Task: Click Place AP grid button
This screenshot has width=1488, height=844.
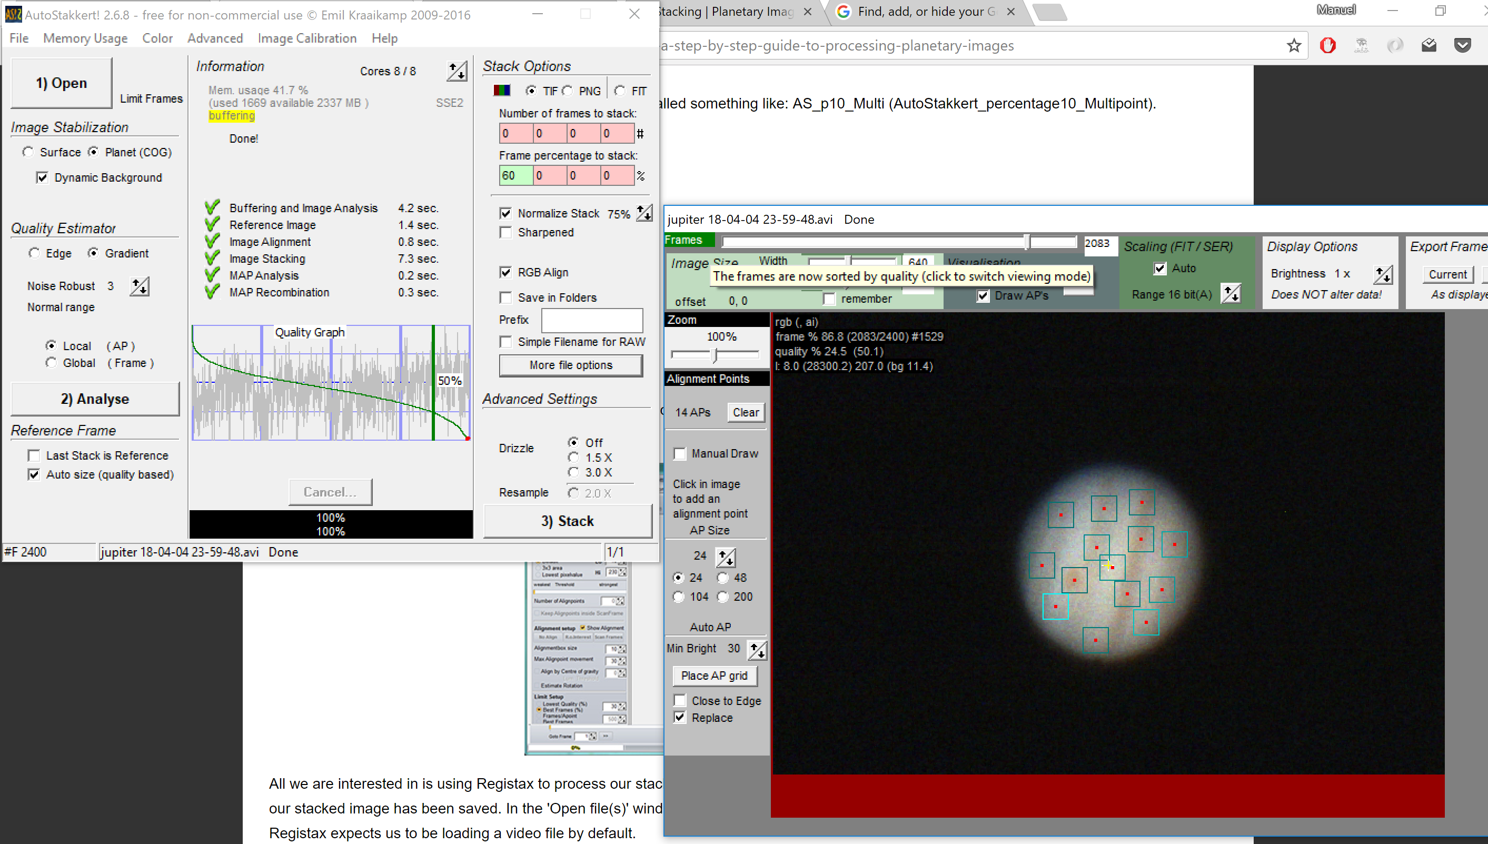Action: [714, 676]
